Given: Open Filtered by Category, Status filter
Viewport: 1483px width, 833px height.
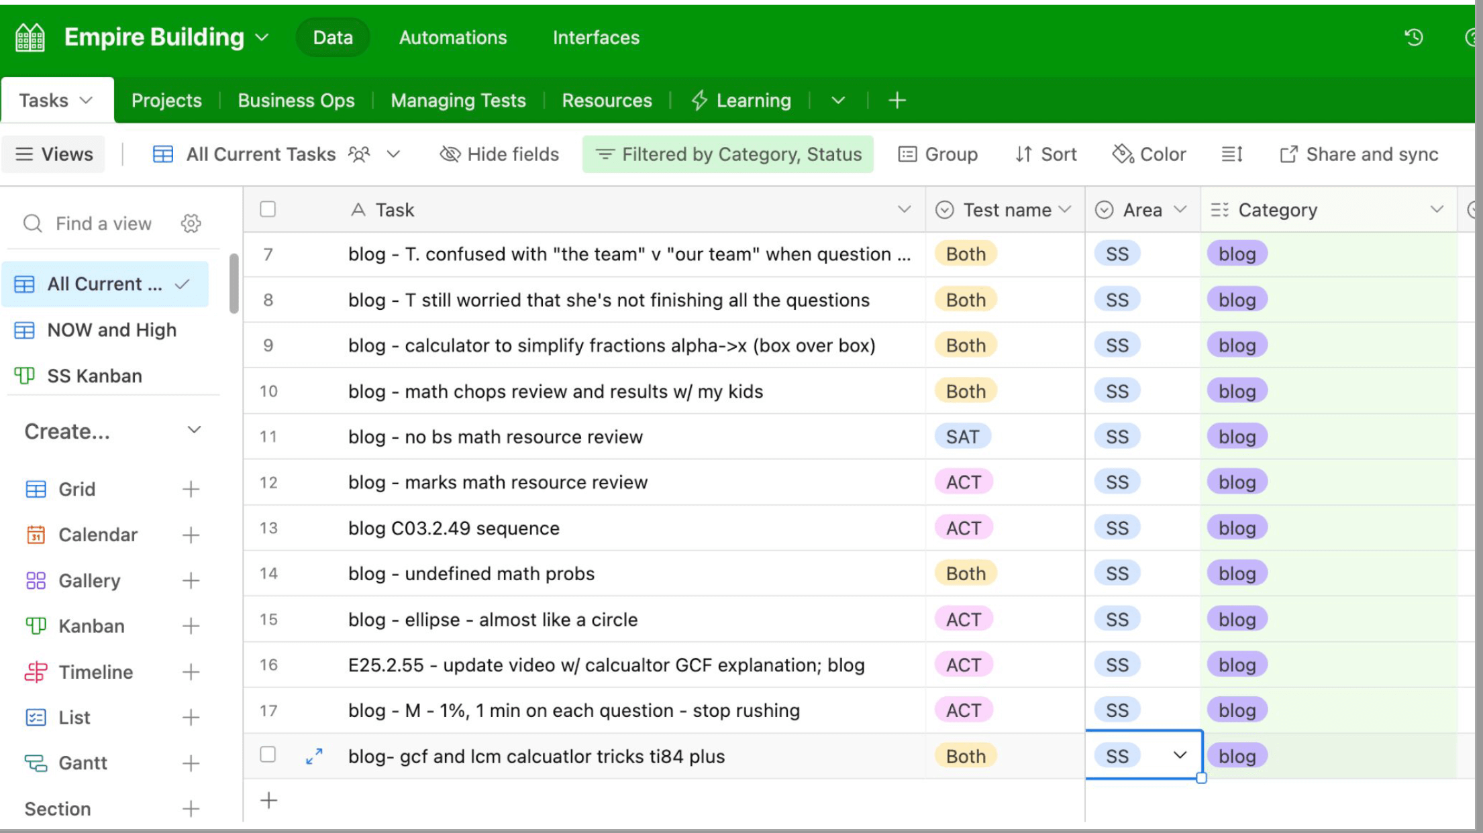Looking at the screenshot, I should click(x=728, y=154).
